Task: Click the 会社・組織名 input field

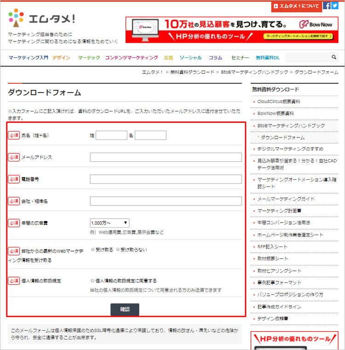Action: 166,201
